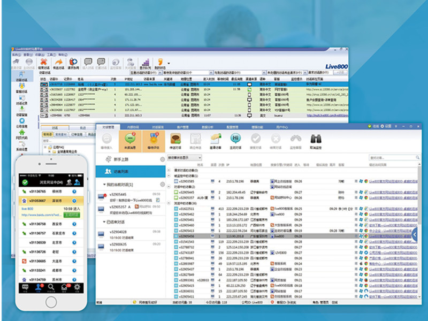Click the grey checkmark accept conversation icon
The image size is (428, 321).
pyautogui.click(x=256, y=139)
